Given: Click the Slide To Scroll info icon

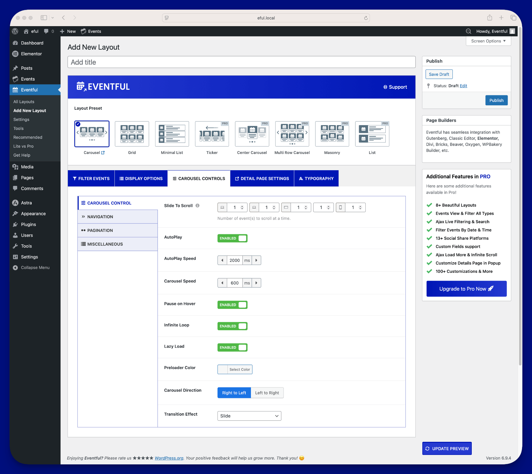Looking at the screenshot, I should (198, 206).
